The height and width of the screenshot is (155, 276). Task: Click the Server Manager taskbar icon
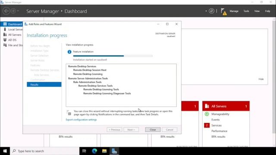pyautogui.click(x=114, y=151)
